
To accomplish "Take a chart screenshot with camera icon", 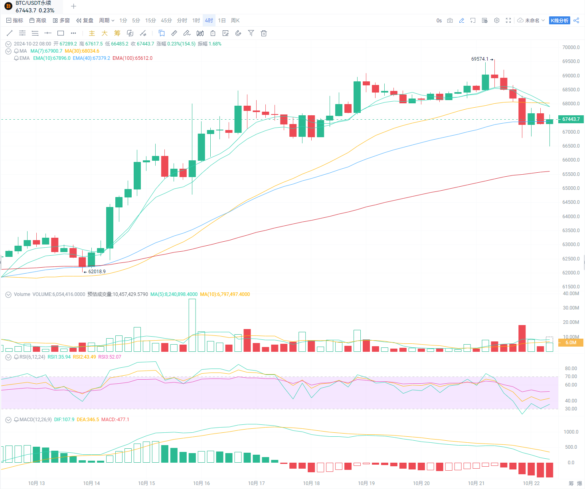I will click(x=450, y=20).
